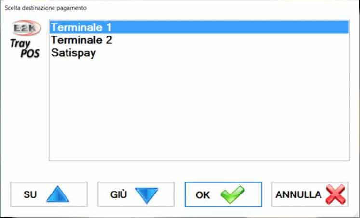Click the empty area of the list box
Viewport: 360px width, 218px height.
click(x=199, y=110)
